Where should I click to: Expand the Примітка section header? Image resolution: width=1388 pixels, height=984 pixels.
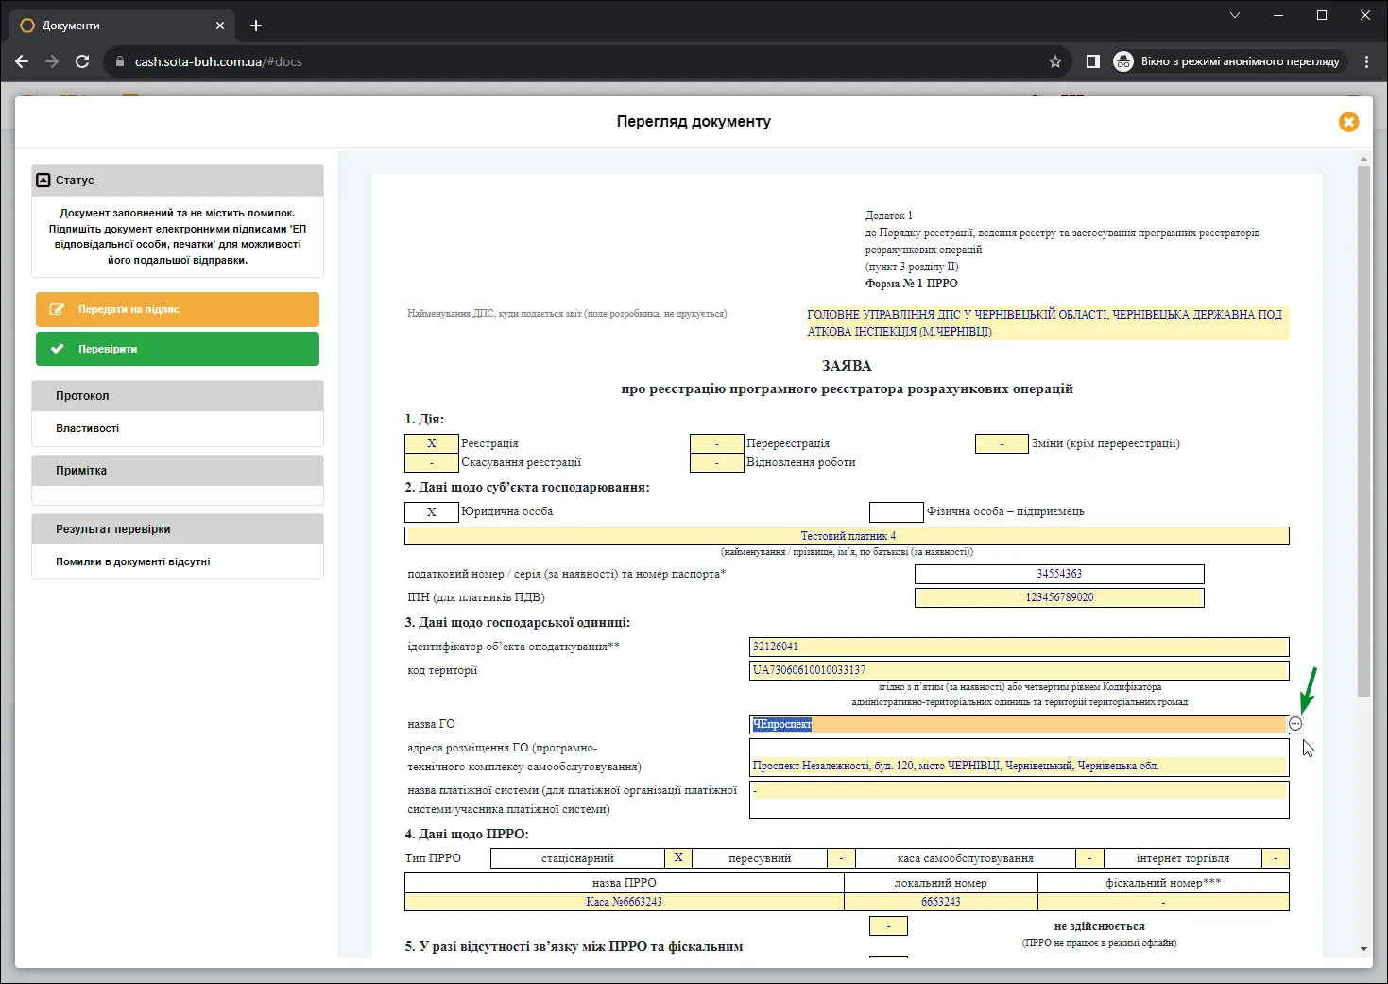tap(178, 471)
